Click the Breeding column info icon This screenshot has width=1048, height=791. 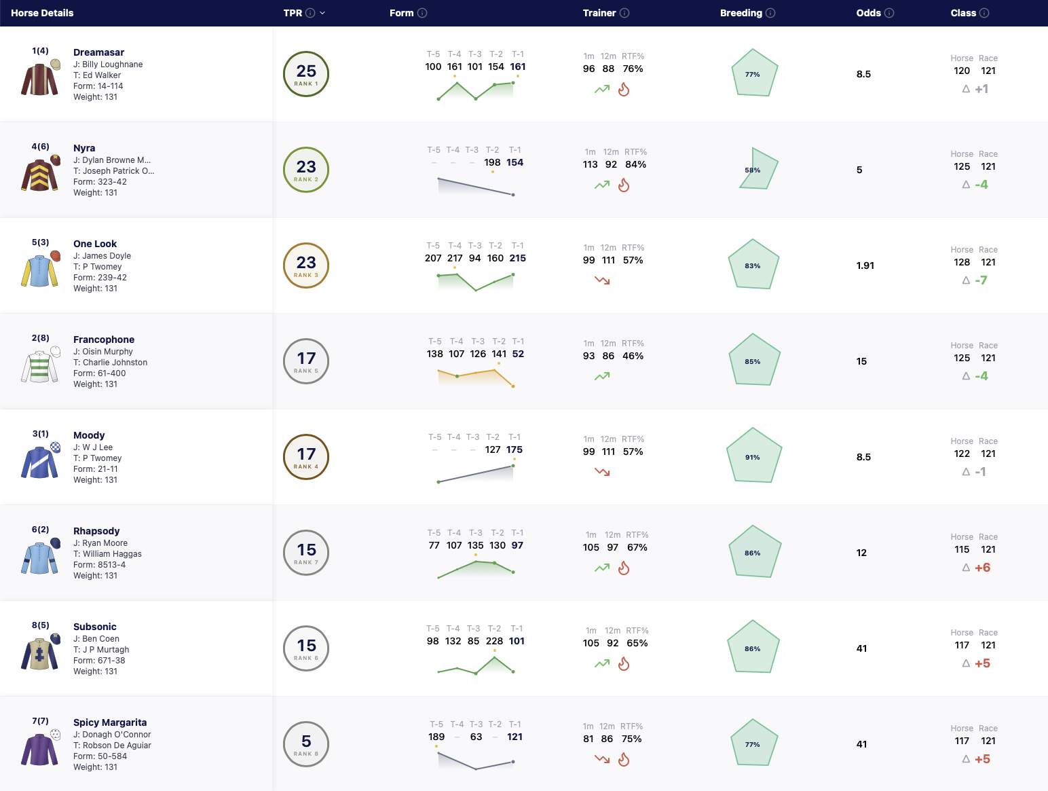770,13
